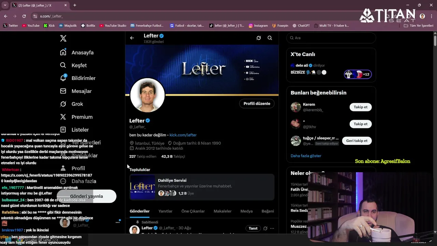Click the Anasayfa house icon

coord(63,52)
